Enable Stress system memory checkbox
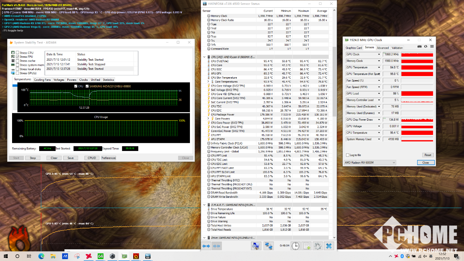Image resolution: width=464 pixels, height=261 pixels. tap(18, 65)
